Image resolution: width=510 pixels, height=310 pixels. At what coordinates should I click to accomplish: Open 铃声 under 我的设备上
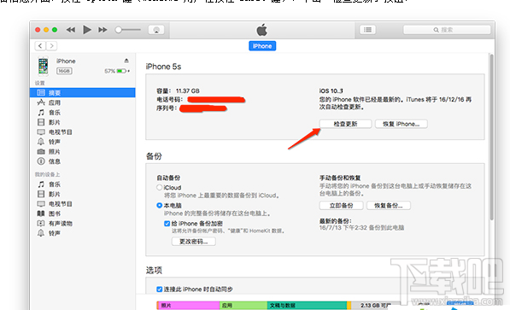pyautogui.click(x=55, y=233)
